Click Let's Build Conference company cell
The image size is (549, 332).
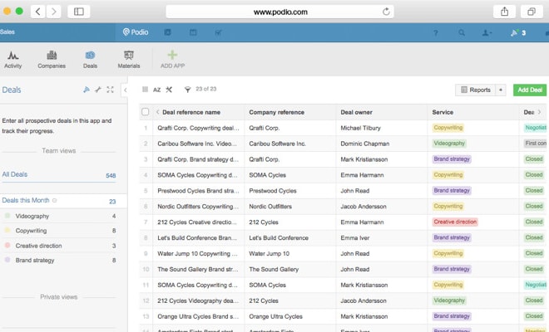(x=279, y=238)
